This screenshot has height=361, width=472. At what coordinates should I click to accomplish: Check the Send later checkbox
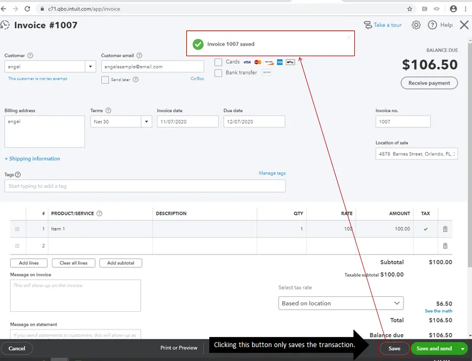tap(105, 80)
